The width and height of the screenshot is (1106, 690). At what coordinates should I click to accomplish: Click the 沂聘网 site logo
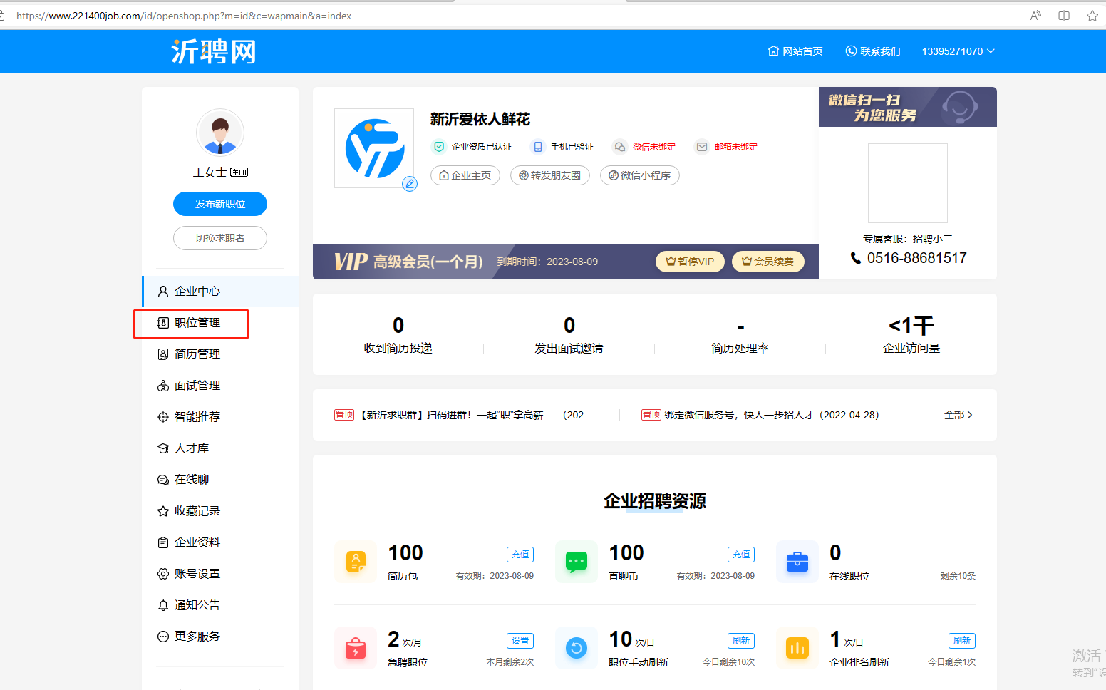(x=214, y=51)
